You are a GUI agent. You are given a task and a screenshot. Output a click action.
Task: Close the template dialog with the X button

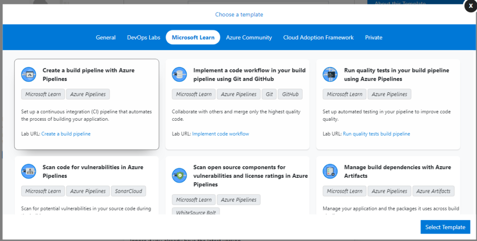coord(470,6)
